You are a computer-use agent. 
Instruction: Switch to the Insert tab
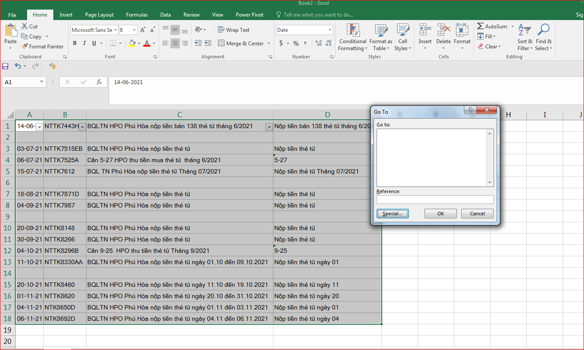pyautogui.click(x=66, y=15)
